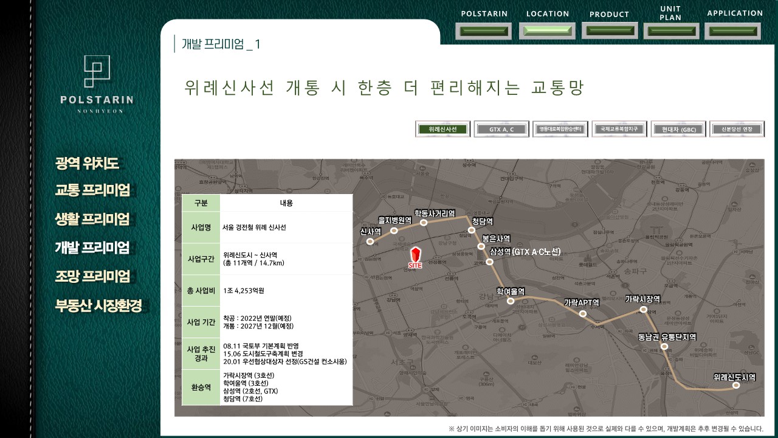This screenshot has width=778, height=438.
Task: Open the POLSTARIN top menu
Action: pyautogui.click(x=484, y=31)
